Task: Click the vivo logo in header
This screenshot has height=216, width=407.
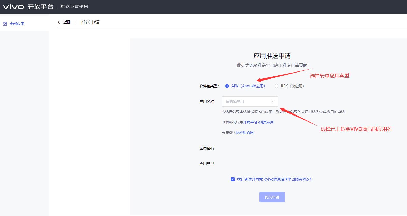Action: coord(13,7)
